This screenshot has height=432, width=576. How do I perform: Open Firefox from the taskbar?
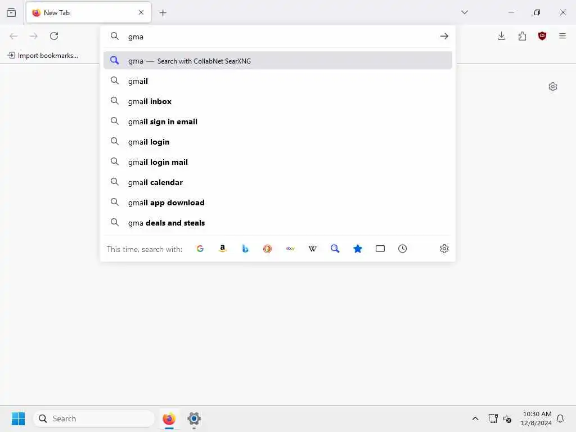tap(169, 418)
